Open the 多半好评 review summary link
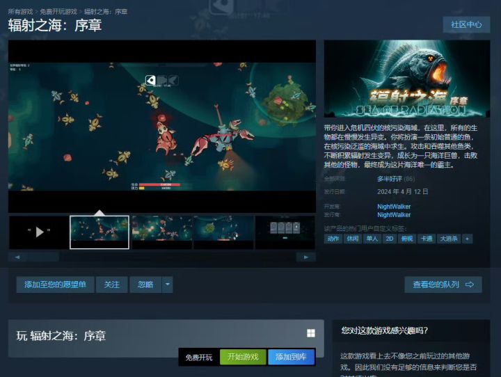This screenshot has width=501, height=377. coord(390,179)
